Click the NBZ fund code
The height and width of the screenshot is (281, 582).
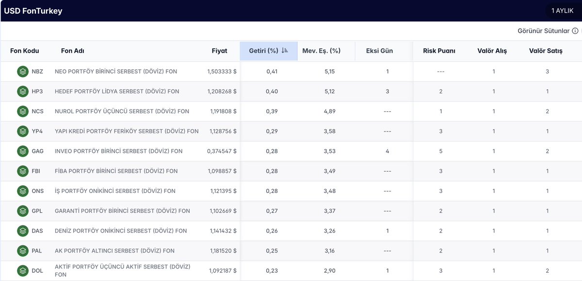37,72
